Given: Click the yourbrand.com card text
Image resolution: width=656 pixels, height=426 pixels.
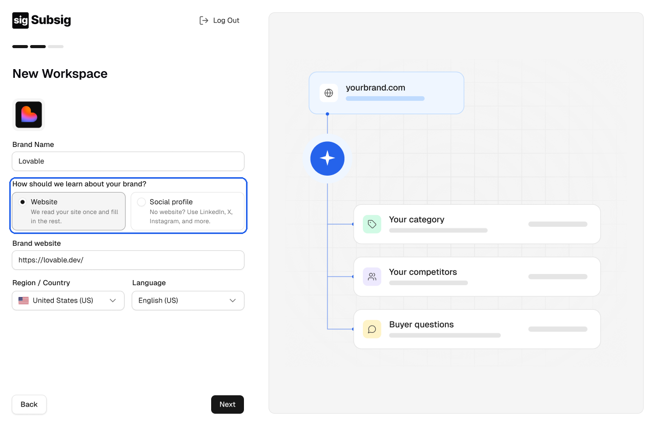Looking at the screenshot, I should click(376, 88).
